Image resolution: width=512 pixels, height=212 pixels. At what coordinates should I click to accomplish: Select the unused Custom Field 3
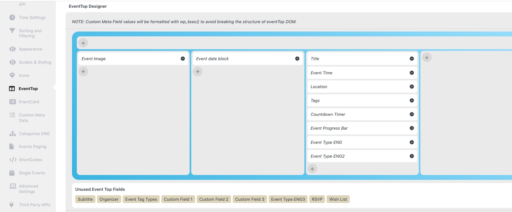(250, 199)
